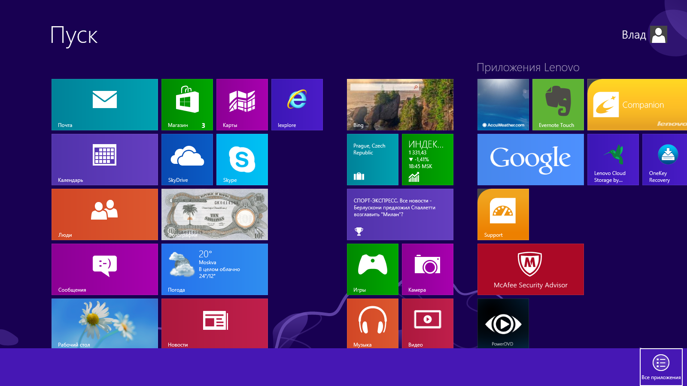Image resolution: width=687 pixels, height=386 pixels.
Task: Open the Почта mail tile
Action: pos(105,105)
